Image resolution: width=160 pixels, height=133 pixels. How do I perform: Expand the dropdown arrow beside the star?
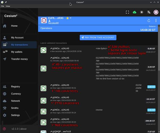click(71, 18)
